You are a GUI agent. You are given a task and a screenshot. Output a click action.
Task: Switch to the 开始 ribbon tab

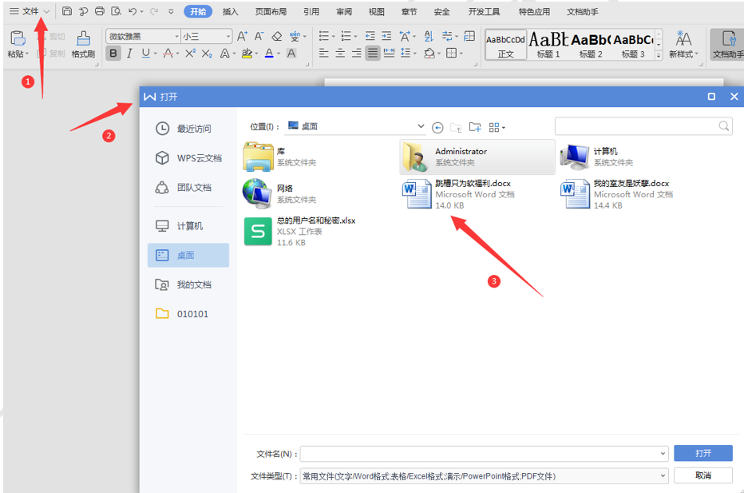tap(198, 11)
